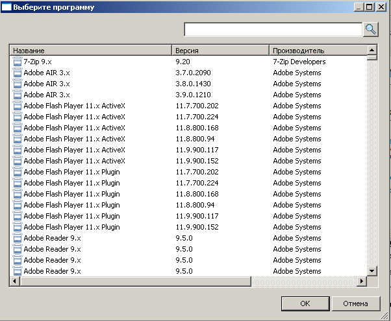Click Adobe Systems in the ActiveX 11.9.900.152 row
The image size is (391, 321).
tap(297, 161)
